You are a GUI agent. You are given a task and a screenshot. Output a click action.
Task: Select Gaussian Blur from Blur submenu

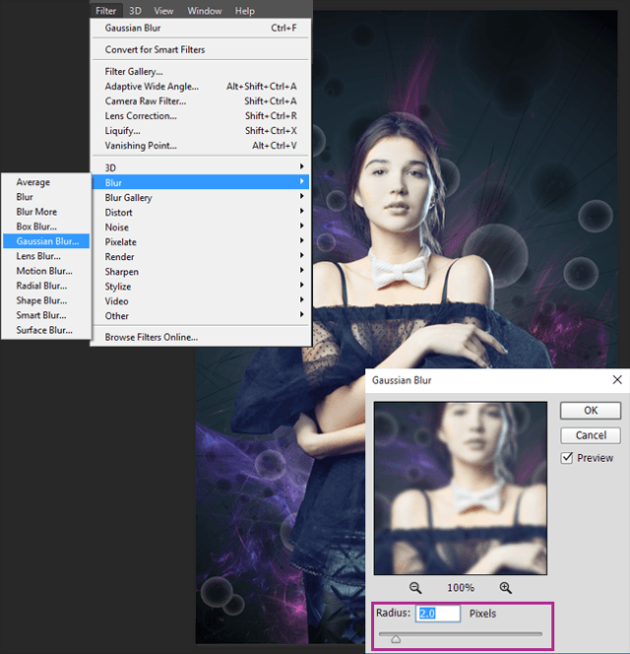tap(47, 241)
